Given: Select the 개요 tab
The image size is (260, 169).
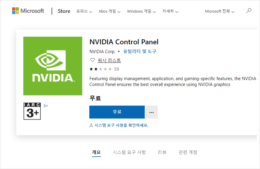Looking at the screenshot, I should point(96,152).
